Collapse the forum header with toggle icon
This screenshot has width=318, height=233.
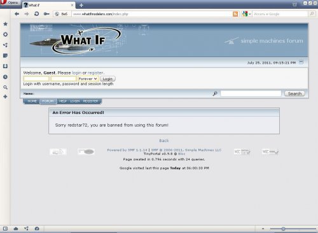pos(301,62)
